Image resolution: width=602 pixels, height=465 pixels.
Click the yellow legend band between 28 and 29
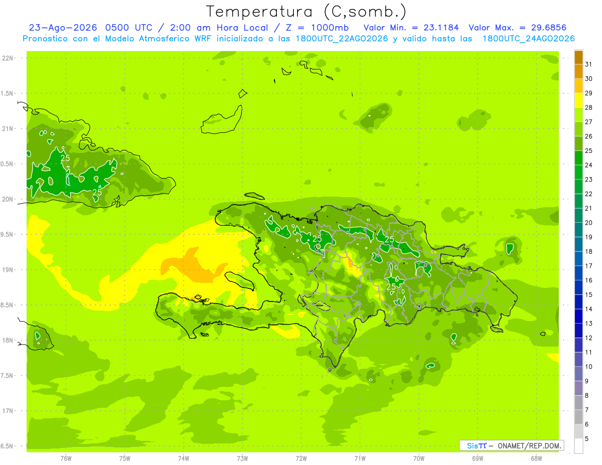click(x=578, y=100)
